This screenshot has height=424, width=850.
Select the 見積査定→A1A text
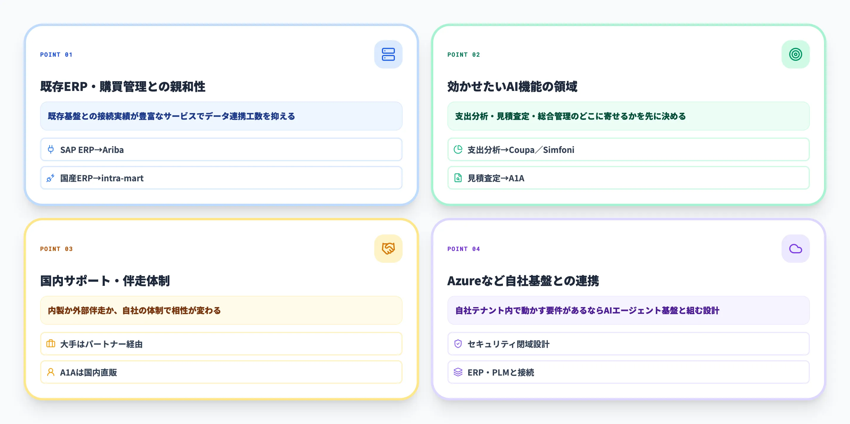click(496, 178)
